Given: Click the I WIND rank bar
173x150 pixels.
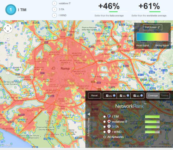Looking at the screenshot, I should (x=152, y=132).
